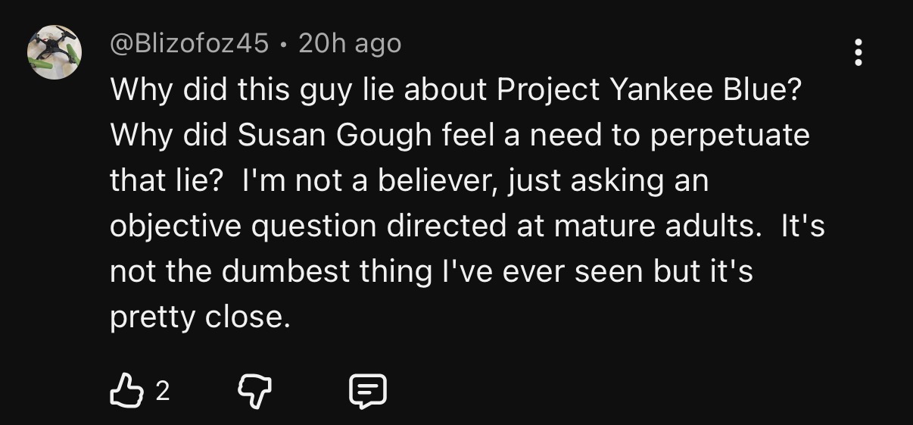Open the three-dot comment options menu
The width and height of the screenshot is (913, 425).
858,52
